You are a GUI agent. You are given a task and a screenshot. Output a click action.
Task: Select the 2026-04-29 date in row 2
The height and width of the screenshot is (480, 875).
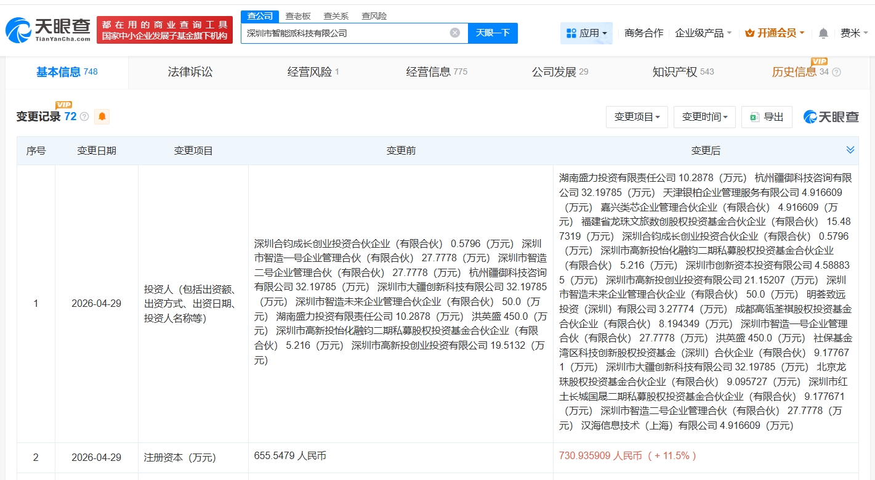[97, 458]
